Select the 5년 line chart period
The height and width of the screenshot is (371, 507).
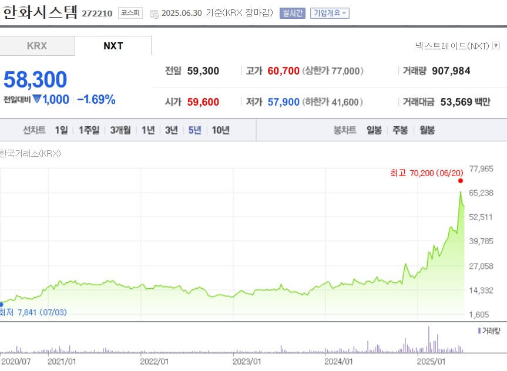[x=194, y=130]
